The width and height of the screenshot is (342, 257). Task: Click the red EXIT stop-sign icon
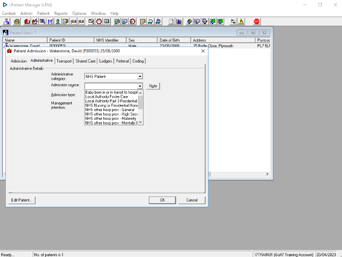pyautogui.click(x=256, y=22)
